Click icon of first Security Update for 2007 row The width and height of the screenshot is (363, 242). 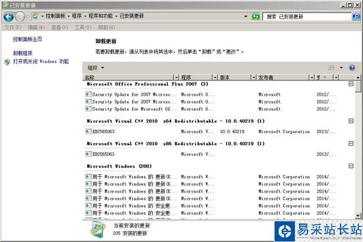[x=88, y=94]
